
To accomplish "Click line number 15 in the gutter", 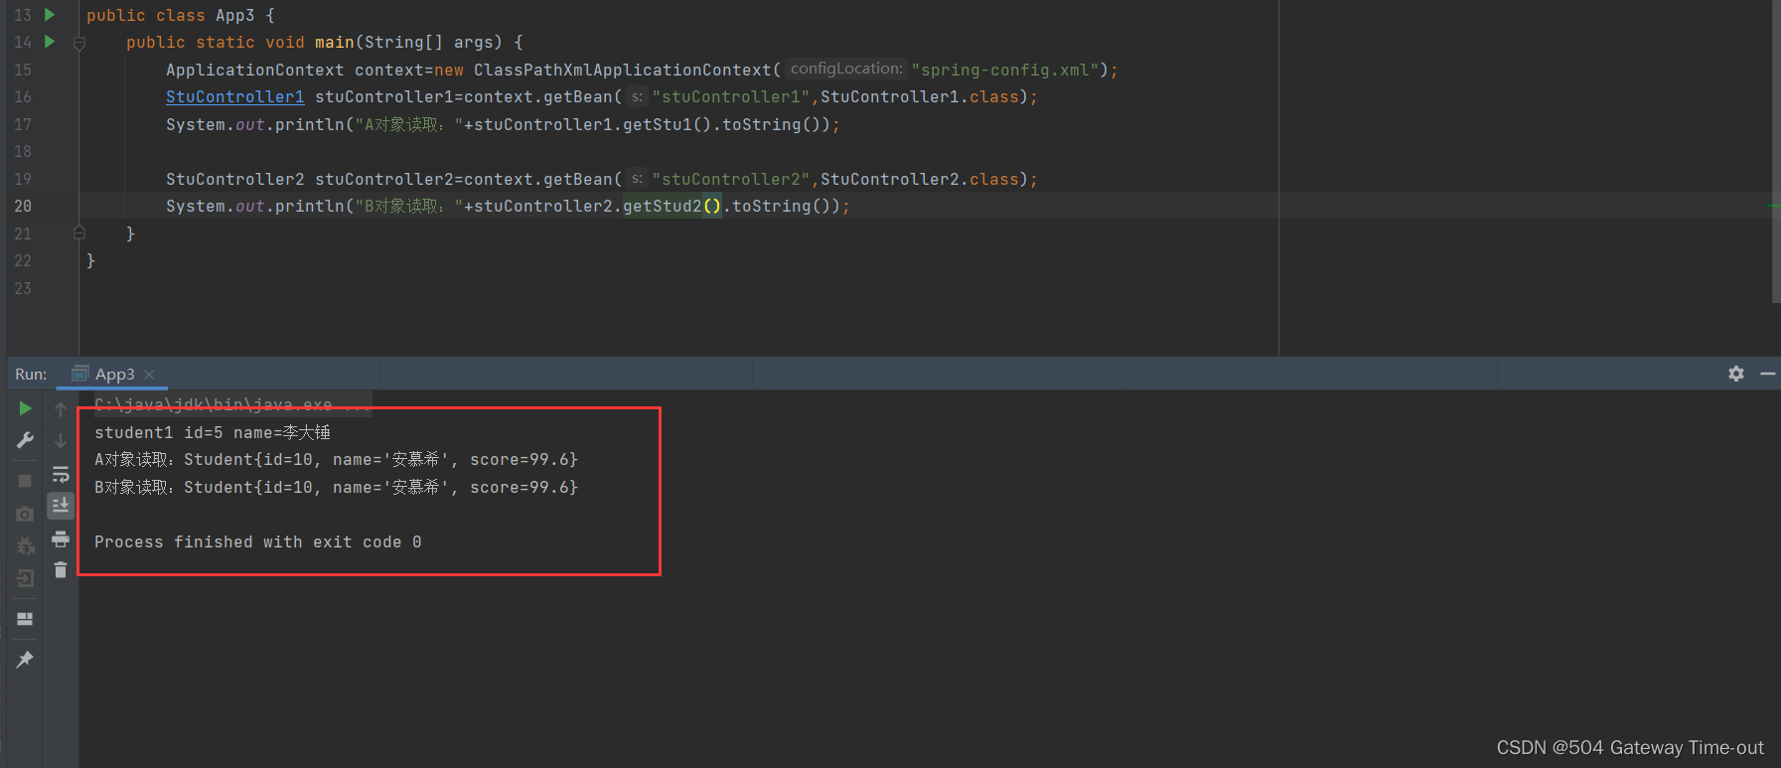I will click(x=23, y=70).
